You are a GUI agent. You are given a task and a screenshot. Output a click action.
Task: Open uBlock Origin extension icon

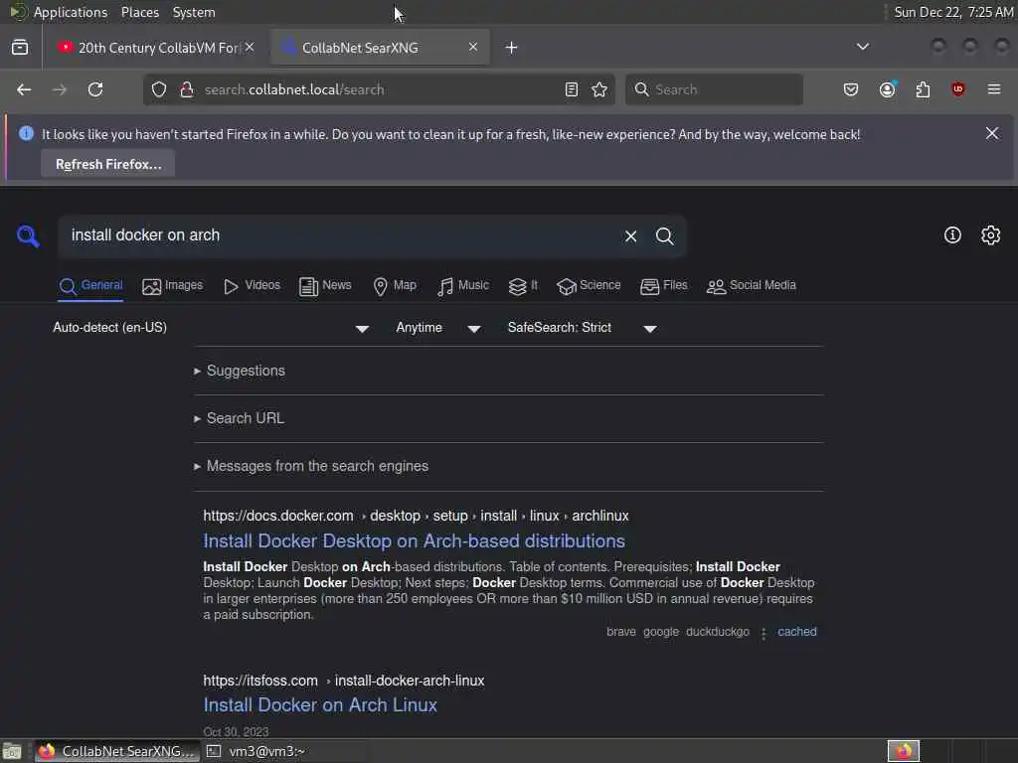pos(957,89)
